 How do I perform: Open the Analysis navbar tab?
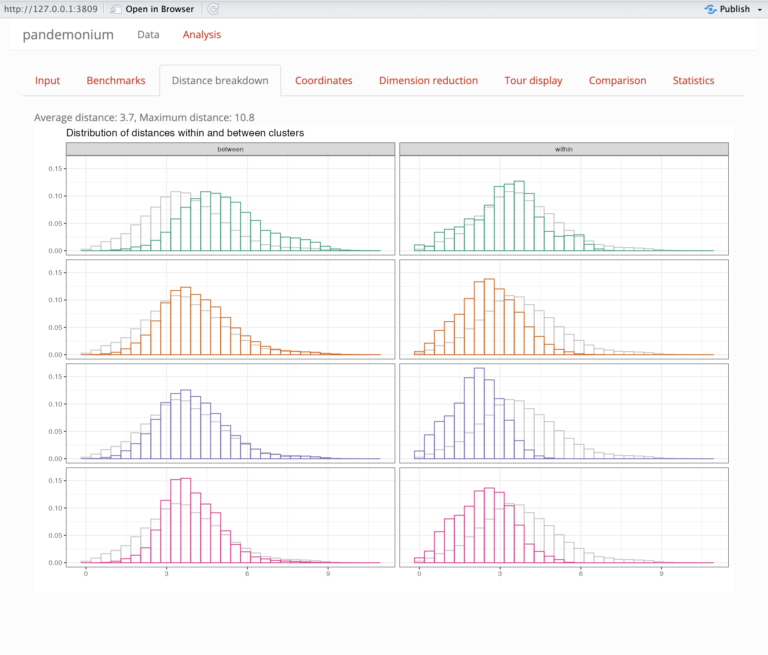point(202,35)
